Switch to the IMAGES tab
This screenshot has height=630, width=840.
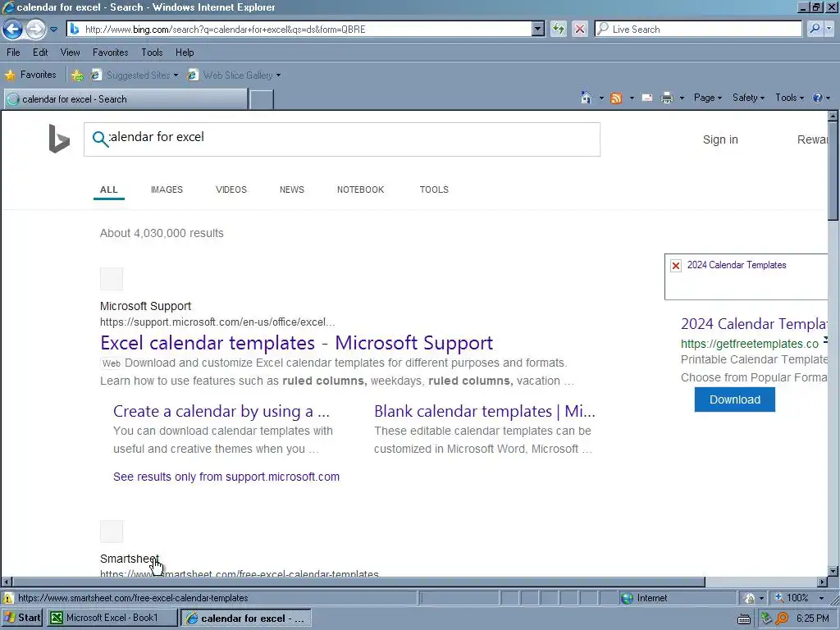click(x=167, y=189)
